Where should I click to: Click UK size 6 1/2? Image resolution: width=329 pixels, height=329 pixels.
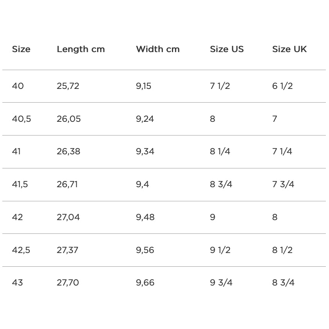point(282,86)
